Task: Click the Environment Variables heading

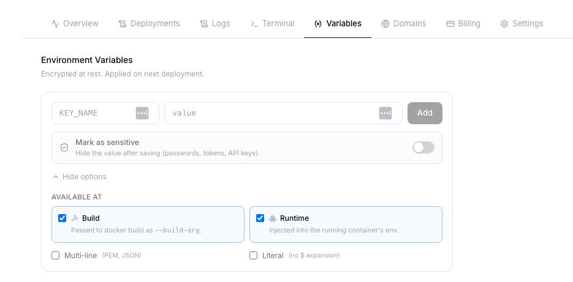Action: point(87,60)
